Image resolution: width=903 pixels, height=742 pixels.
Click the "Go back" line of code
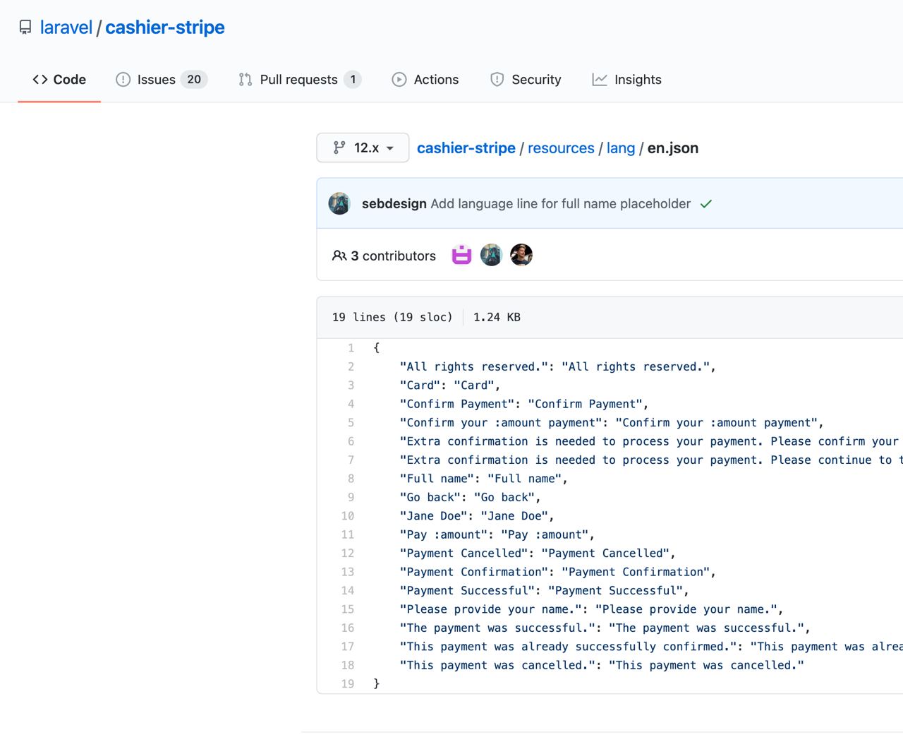471,497
